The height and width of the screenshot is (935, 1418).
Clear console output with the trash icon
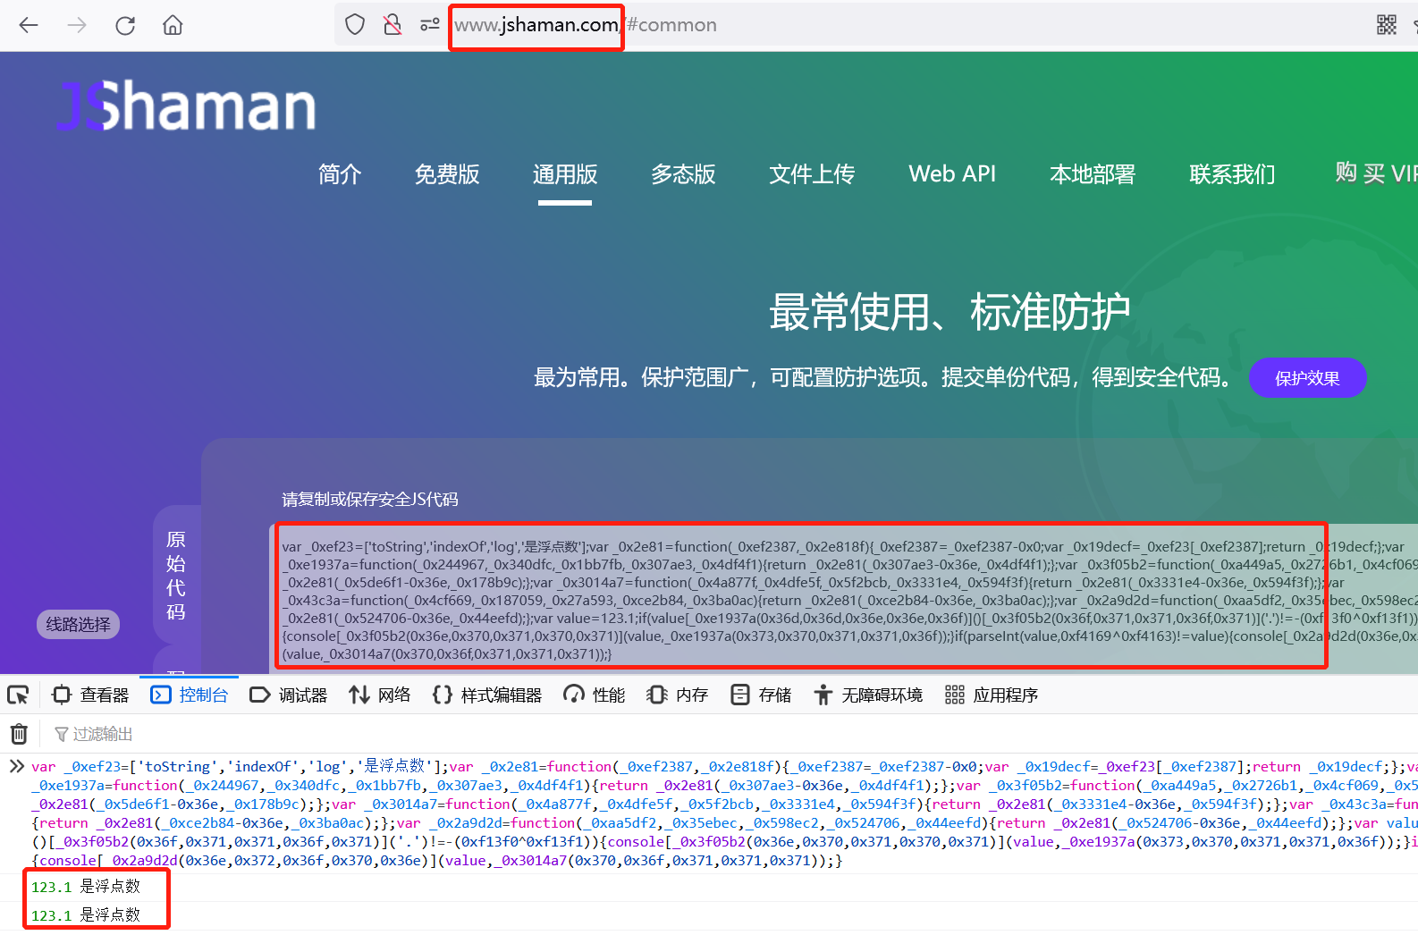[19, 734]
